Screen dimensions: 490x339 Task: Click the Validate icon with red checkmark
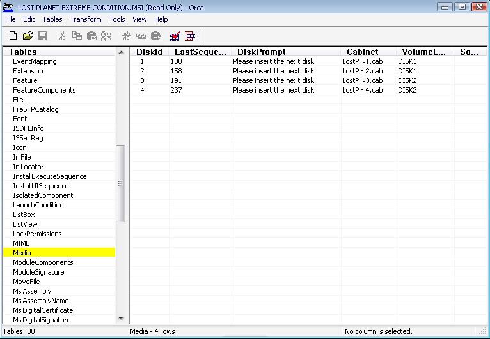tap(175, 36)
